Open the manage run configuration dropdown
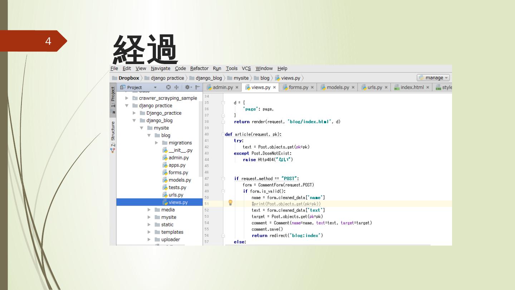The height and width of the screenshot is (290, 515). [433, 78]
